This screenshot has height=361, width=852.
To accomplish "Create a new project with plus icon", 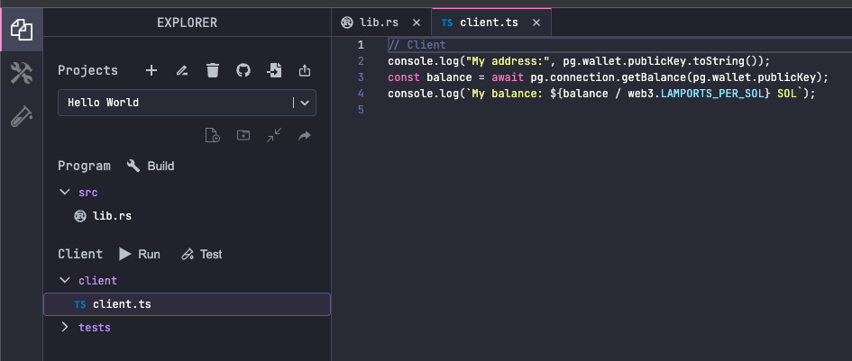I will click(x=151, y=70).
